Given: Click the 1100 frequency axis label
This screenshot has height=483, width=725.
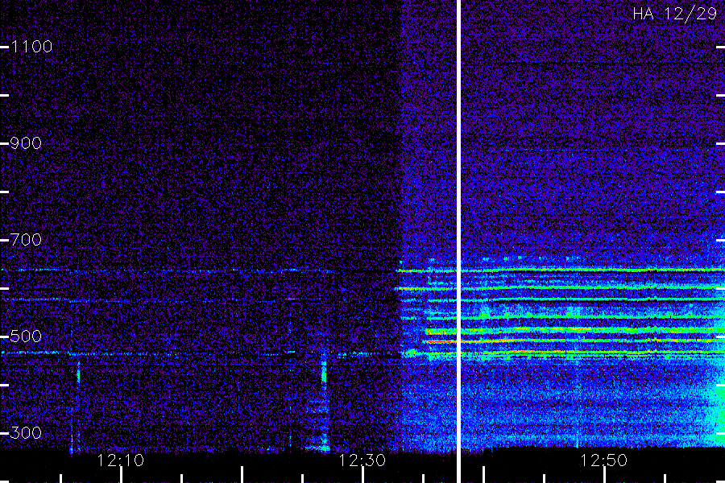Looking at the screenshot, I should point(31,47).
